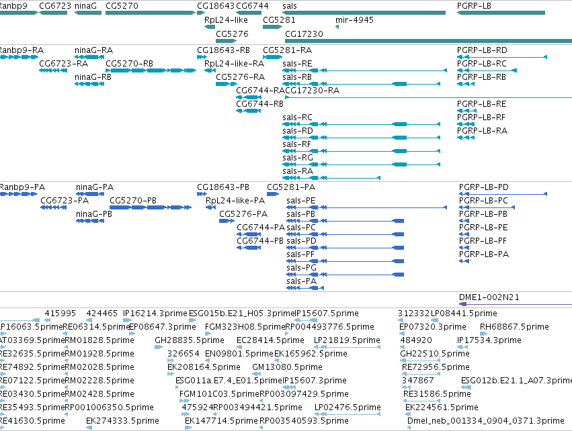Image resolution: width=572 pixels, height=431 pixels.
Task: Open the CG18643-PB protein label
Action: [x=223, y=187]
